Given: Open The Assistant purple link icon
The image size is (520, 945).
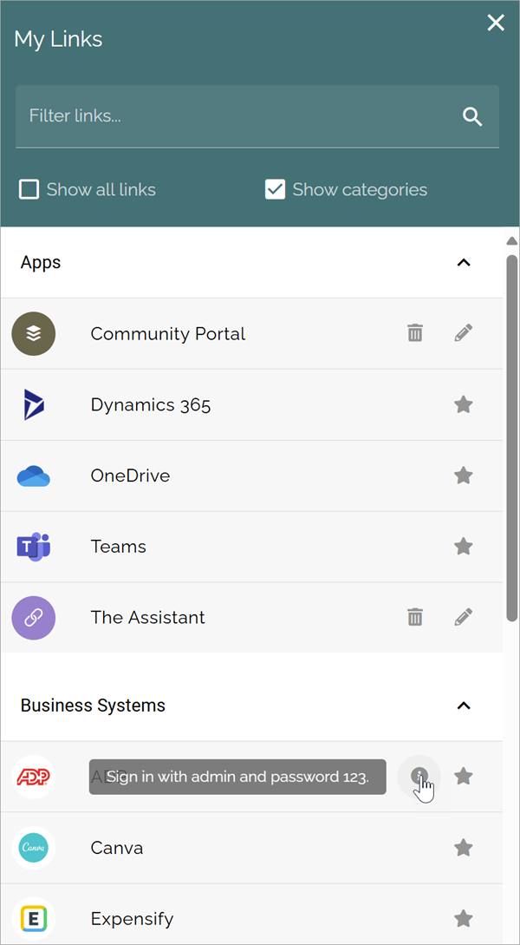Looking at the screenshot, I should coord(34,618).
